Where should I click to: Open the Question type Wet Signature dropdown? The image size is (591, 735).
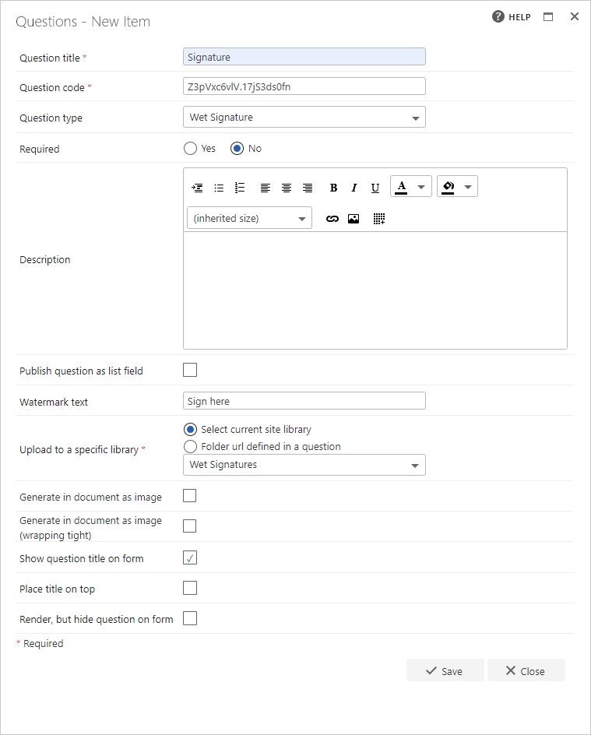[x=304, y=118]
